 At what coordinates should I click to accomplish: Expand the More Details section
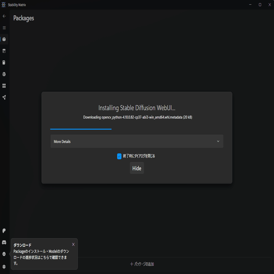click(x=137, y=141)
